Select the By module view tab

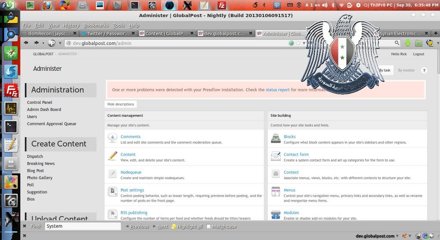click(406, 70)
